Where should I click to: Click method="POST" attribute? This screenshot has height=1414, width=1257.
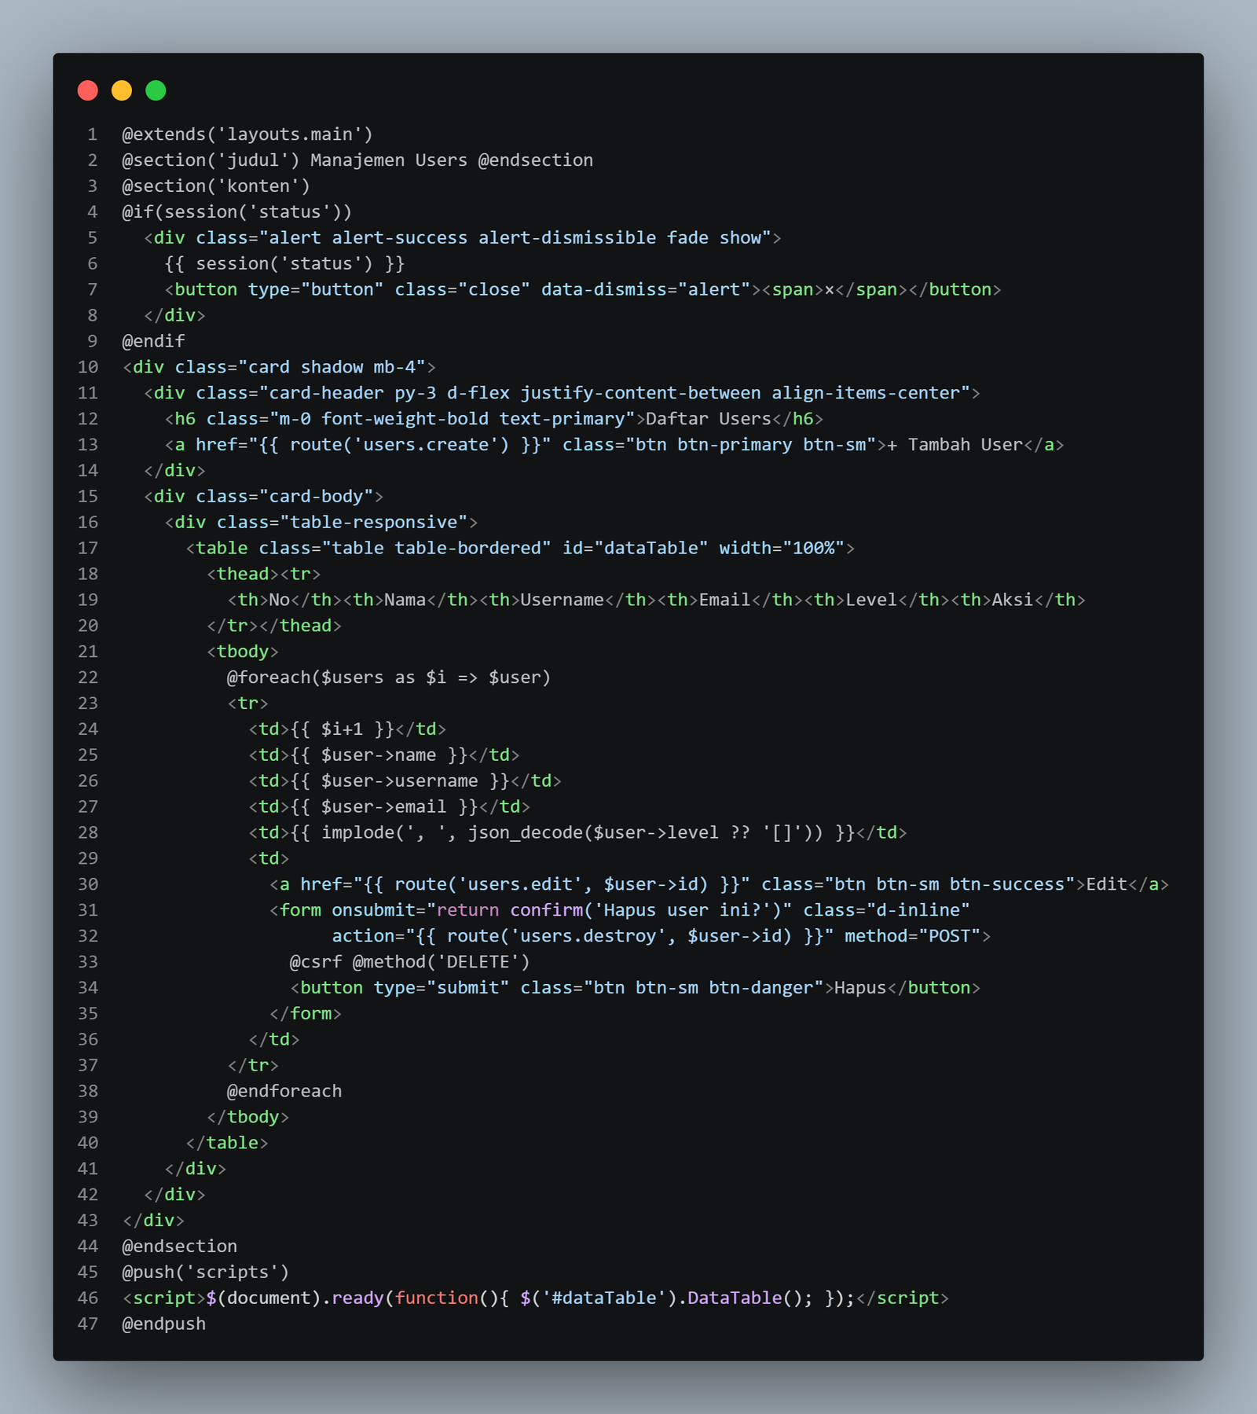click(x=913, y=936)
